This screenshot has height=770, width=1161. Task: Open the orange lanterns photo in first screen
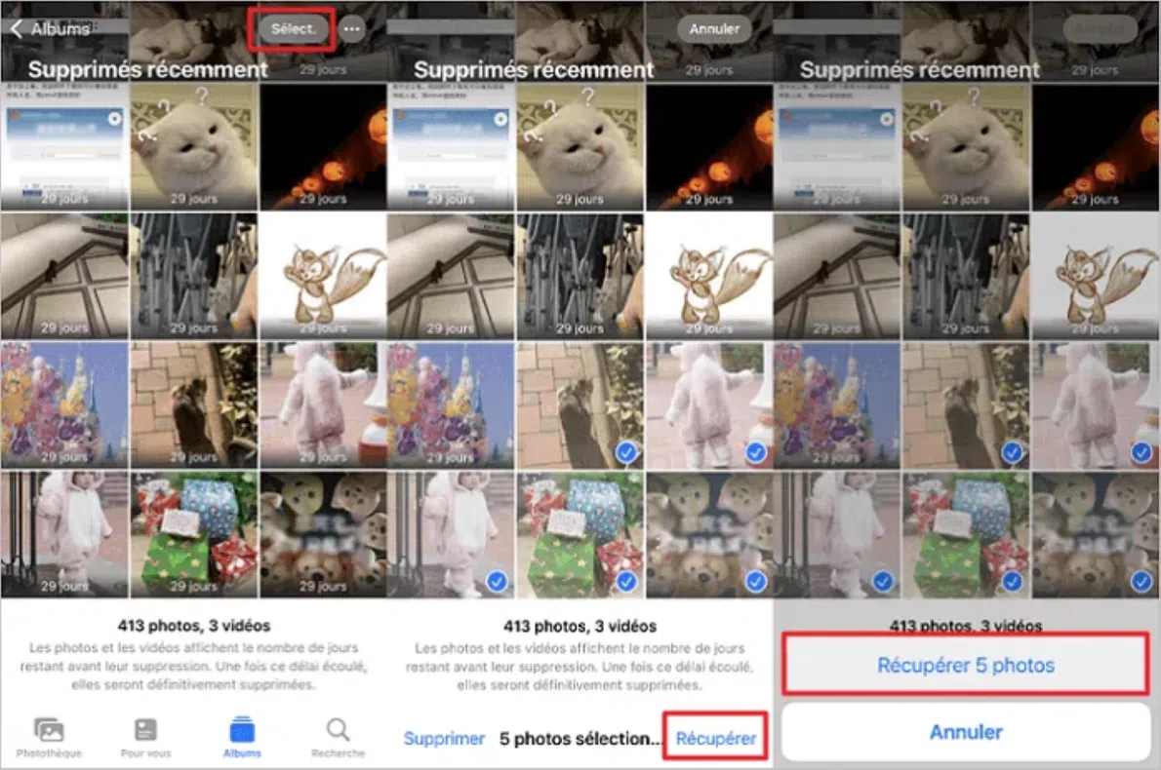[323, 147]
